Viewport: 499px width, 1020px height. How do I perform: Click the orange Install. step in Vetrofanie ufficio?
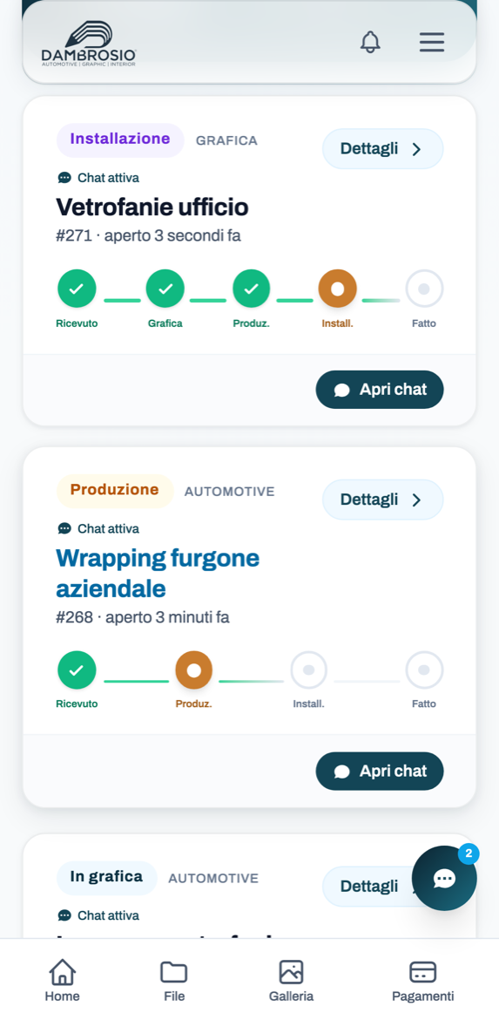coord(337,289)
